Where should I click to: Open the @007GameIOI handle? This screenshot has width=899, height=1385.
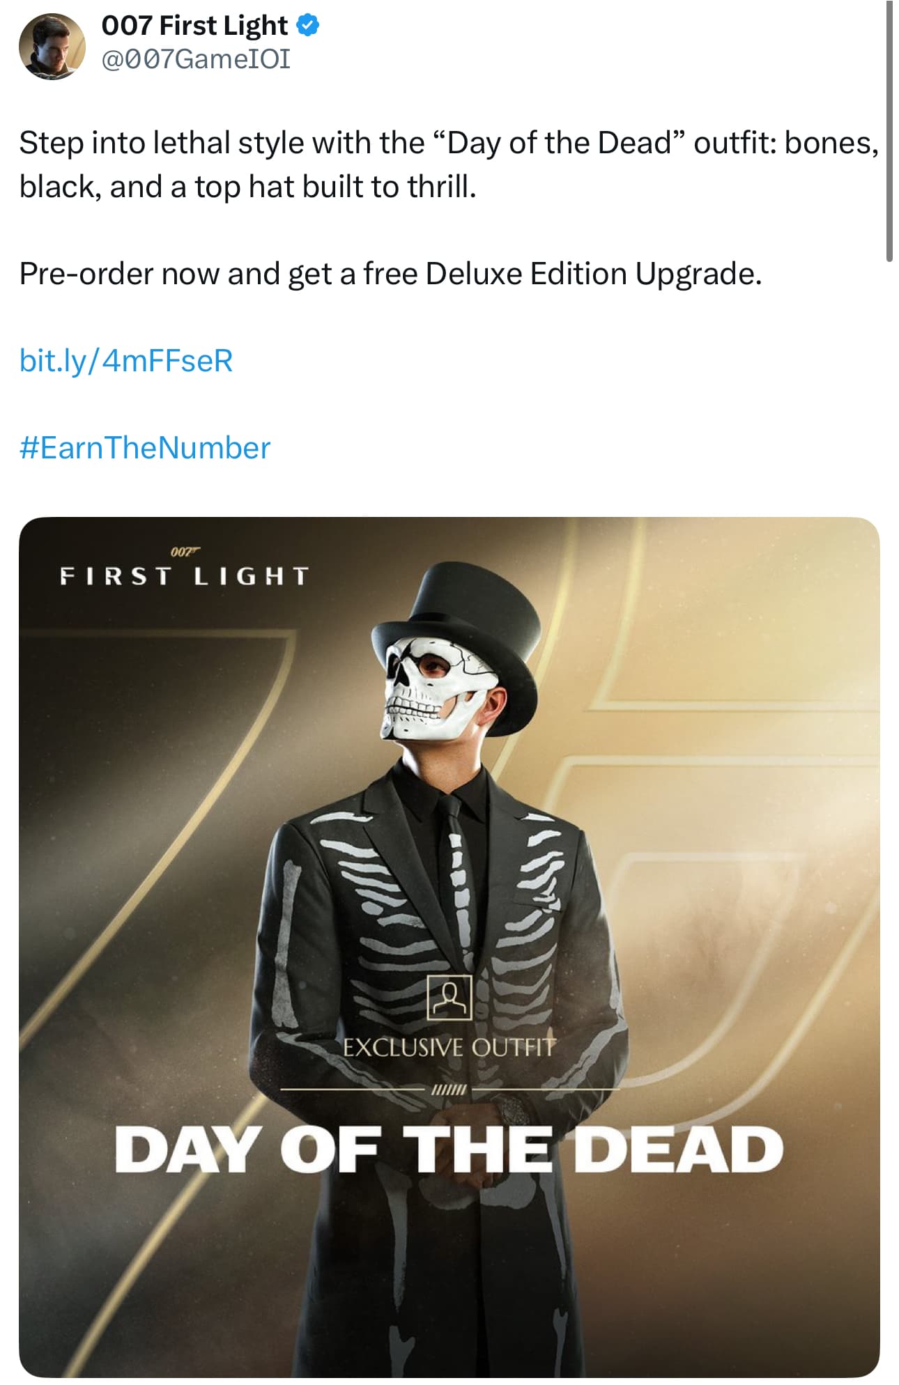[x=196, y=59]
